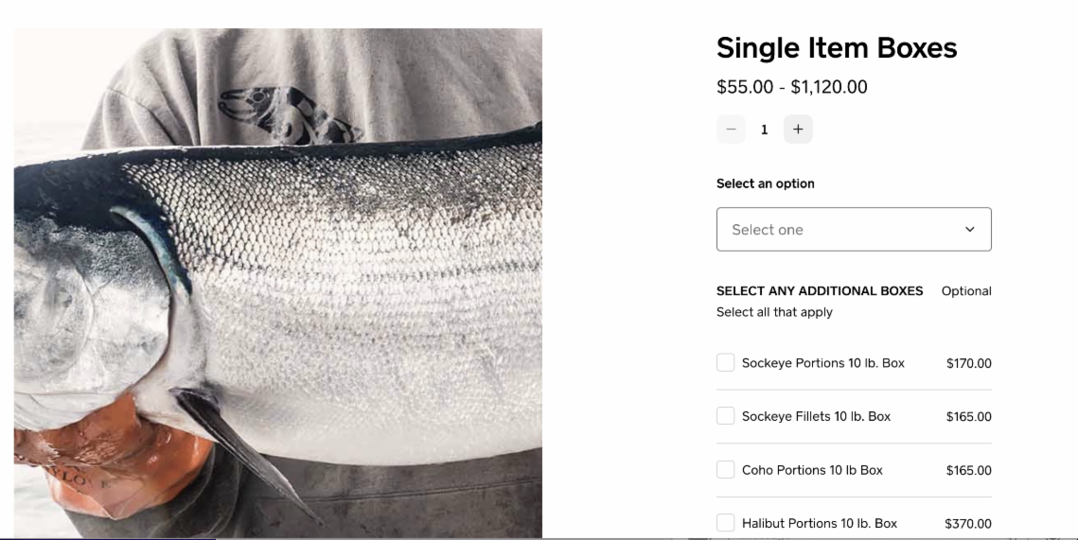Click the $55.00 - $1,120.00 price range
Viewport: 1078px width, 540px height.
point(791,87)
